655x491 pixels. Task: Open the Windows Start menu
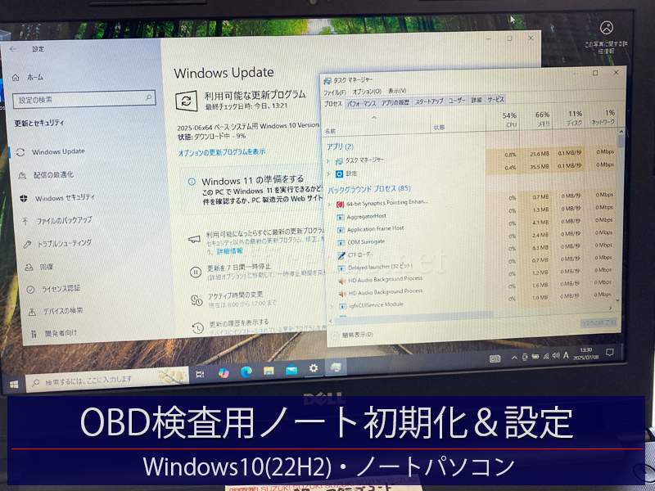pos(14,384)
